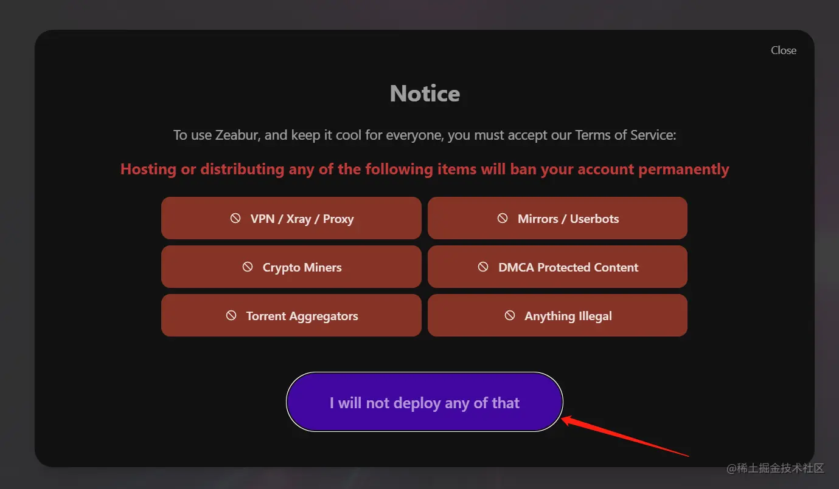Click the prohibition icon beside Torrent Aggregators
This screenshot has height=489, width=839.
231,315
